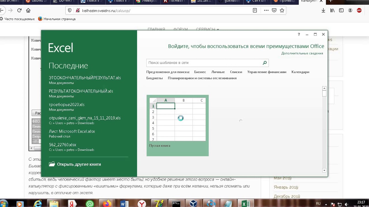Image resolution: width=369 pixels, height=207 pixels.
Task: Go to Firefox home page button
Action: [28, 10]
